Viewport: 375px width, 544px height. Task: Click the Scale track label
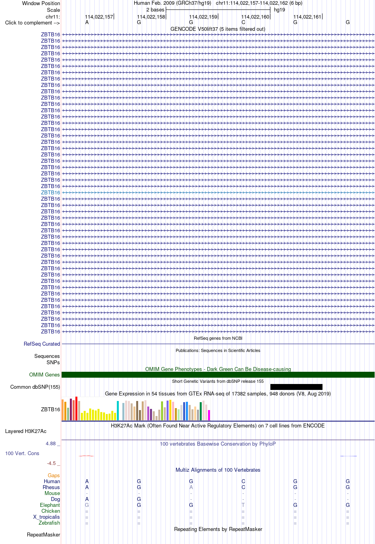click(x=53, y=10)
